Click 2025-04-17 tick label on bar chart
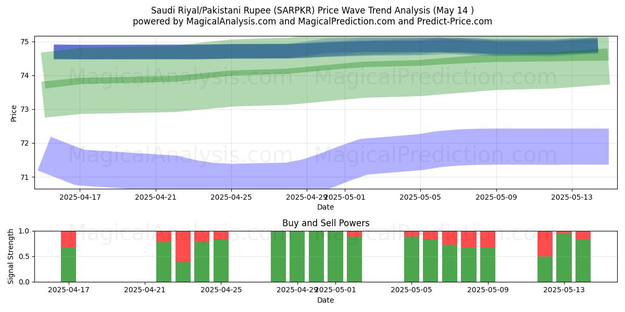The width and height of the screenshot is (625, 312). pyautogui.click(x=69, y=290)
